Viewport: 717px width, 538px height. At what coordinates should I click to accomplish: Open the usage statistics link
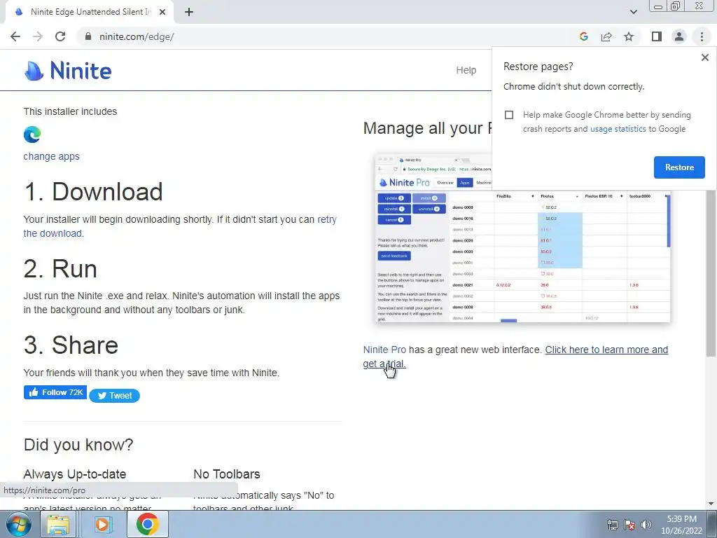[x=618, y=129]
